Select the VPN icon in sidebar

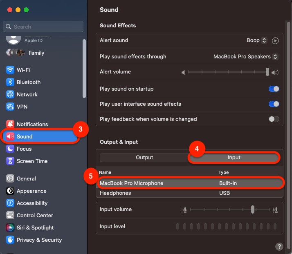(10, 107)
